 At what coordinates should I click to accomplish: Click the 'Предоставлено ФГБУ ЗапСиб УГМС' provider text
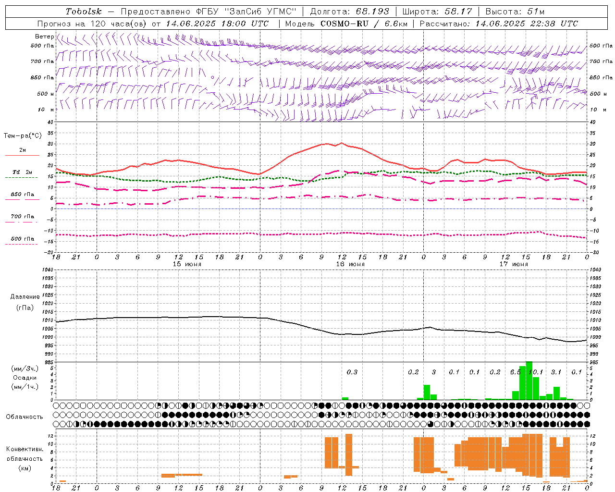(209, 11)
